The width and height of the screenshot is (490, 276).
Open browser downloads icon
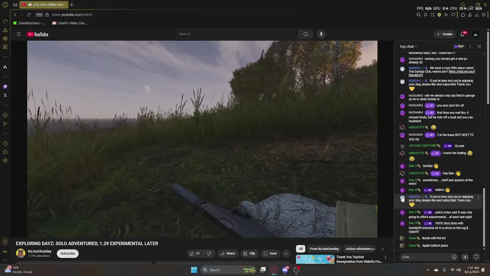point(477,15)
